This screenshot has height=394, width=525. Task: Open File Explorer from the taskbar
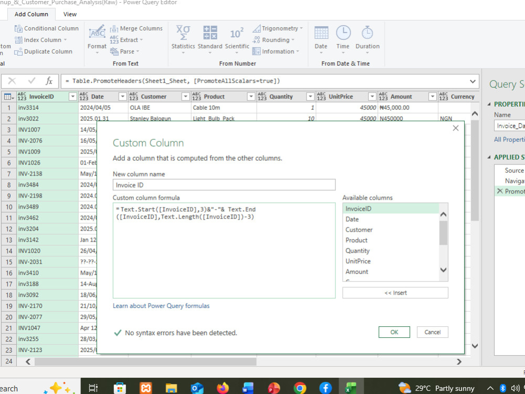(171, 388)
